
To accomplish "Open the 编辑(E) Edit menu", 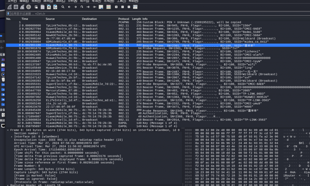I will 24,1.
